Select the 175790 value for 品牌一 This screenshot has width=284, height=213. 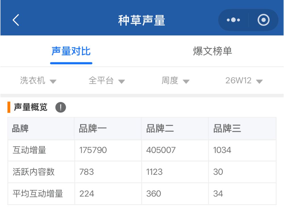click(x=93, y=150)
